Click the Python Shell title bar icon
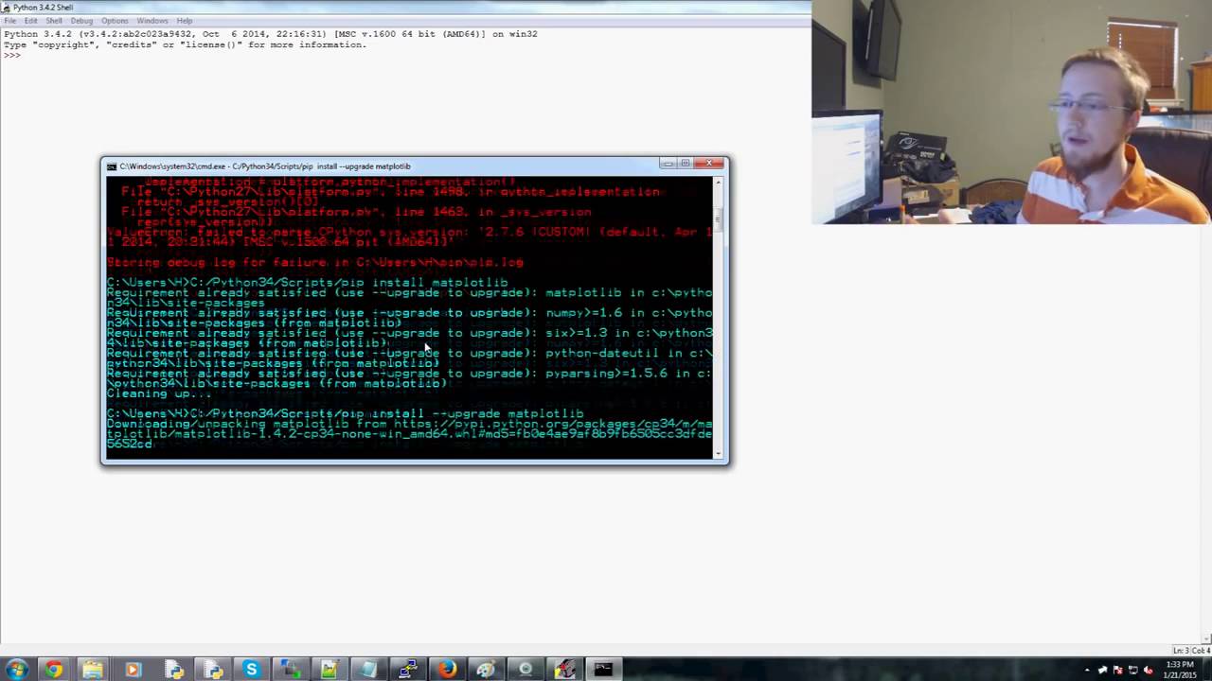Screen dimensions: 1212x681 coord(7,8)
